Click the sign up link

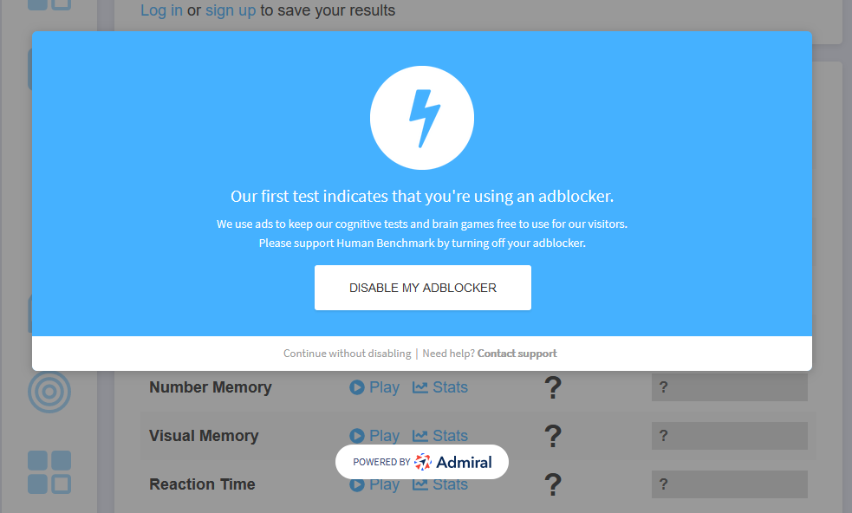[230, 10]
